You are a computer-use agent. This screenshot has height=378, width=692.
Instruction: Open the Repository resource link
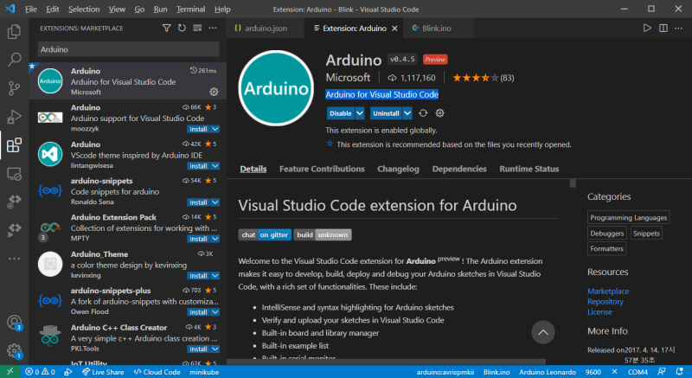pyautogui.click(x=605, y=302)
